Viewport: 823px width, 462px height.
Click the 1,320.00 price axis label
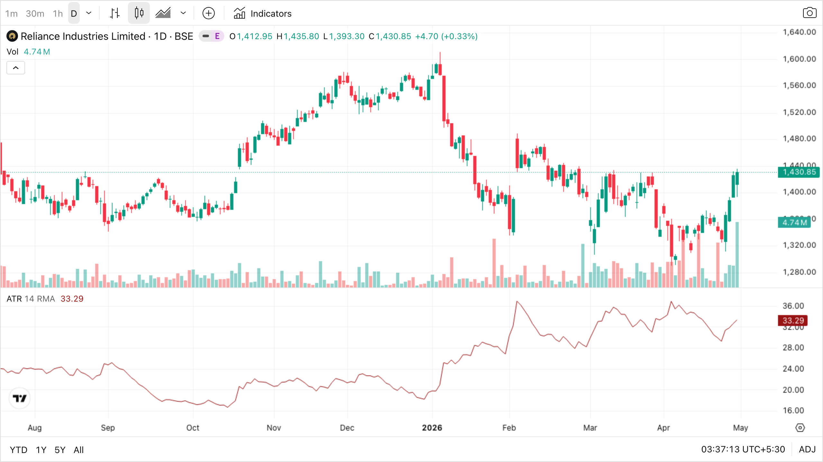(799, 245)
